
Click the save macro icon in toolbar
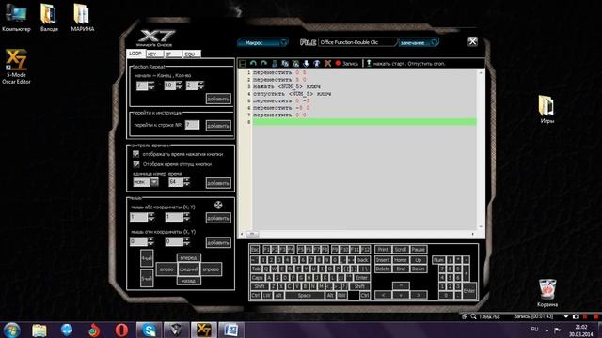(243, 63)
